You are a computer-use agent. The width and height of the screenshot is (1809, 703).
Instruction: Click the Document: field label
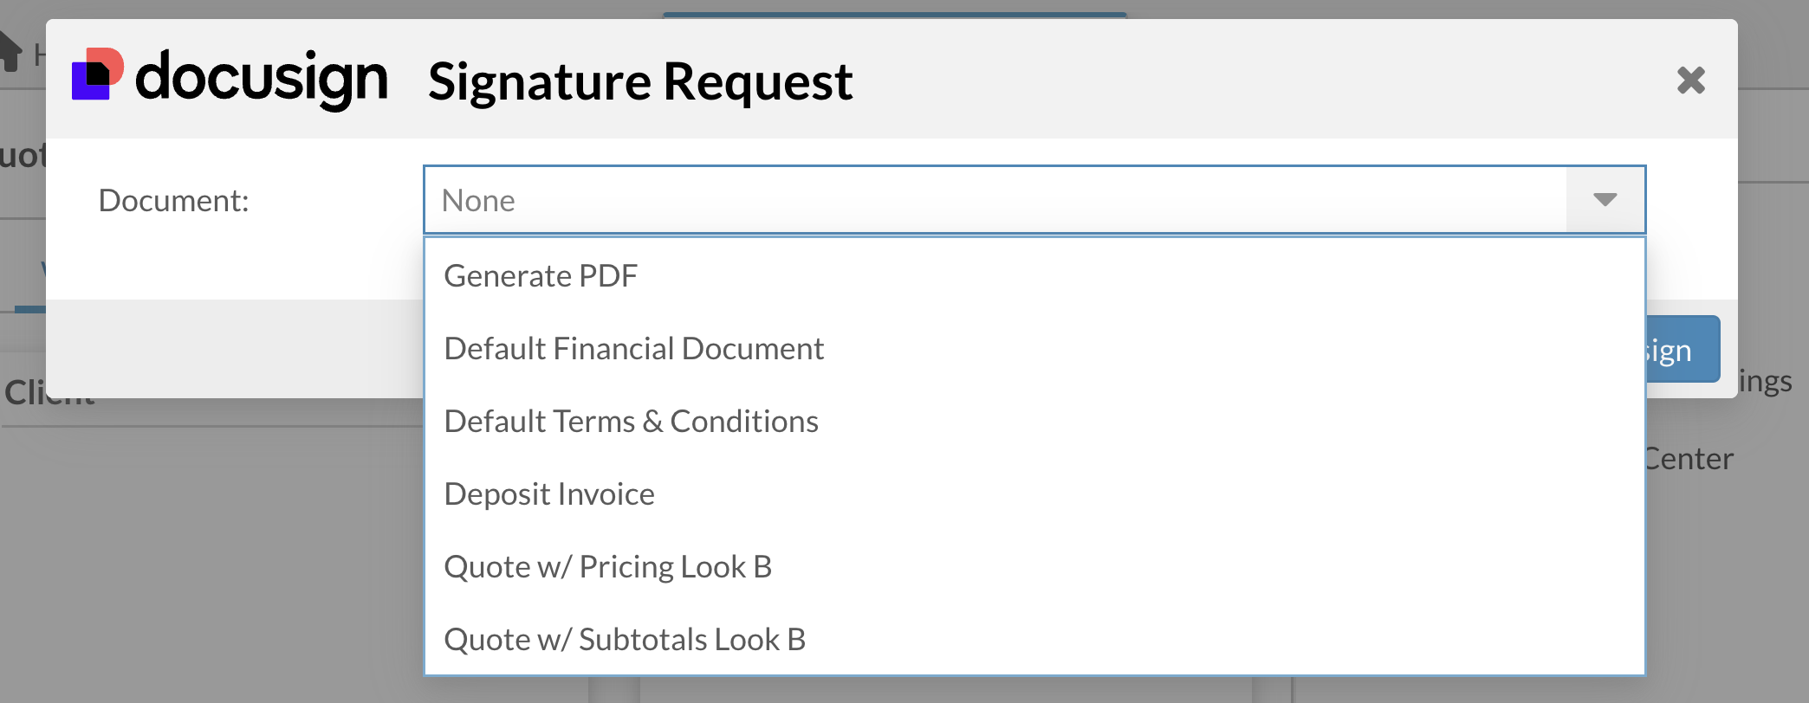click(173, 201)
